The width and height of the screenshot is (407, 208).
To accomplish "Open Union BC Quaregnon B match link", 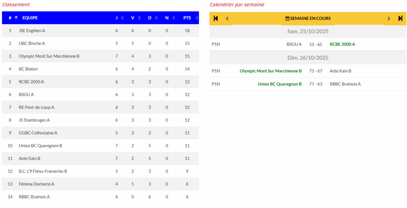I will 279,84.
